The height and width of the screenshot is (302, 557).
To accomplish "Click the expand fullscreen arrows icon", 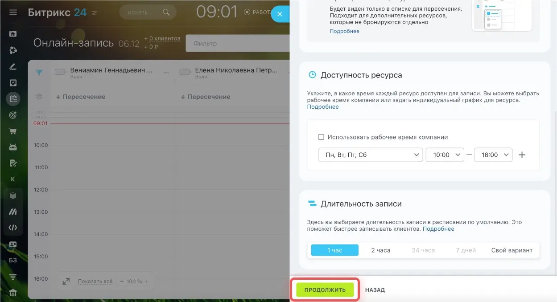I will point(66,282).
